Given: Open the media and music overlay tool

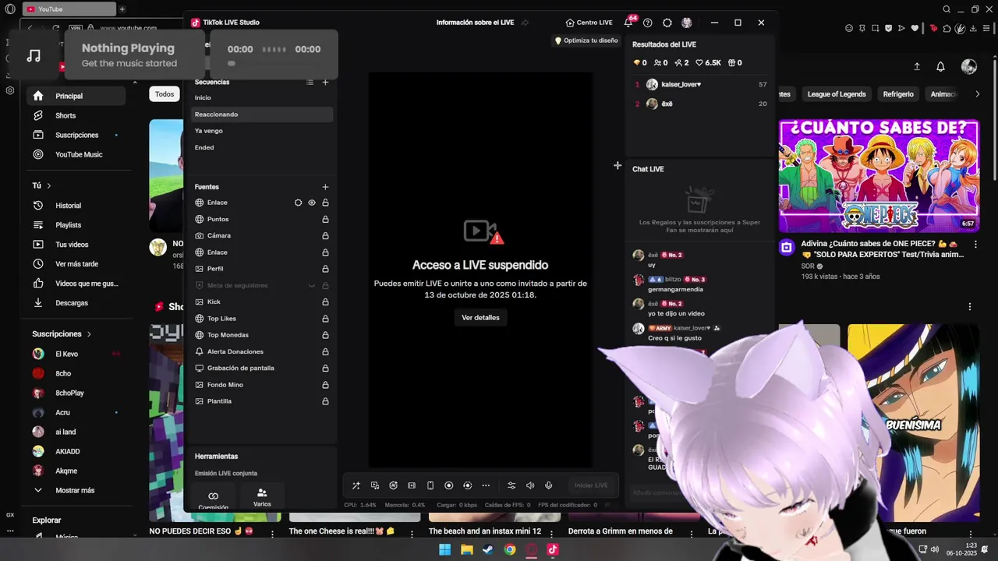Looking at the screenshot, I should [375, 485].
